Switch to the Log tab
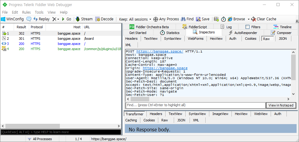299x142 pixels. (226, 27)
